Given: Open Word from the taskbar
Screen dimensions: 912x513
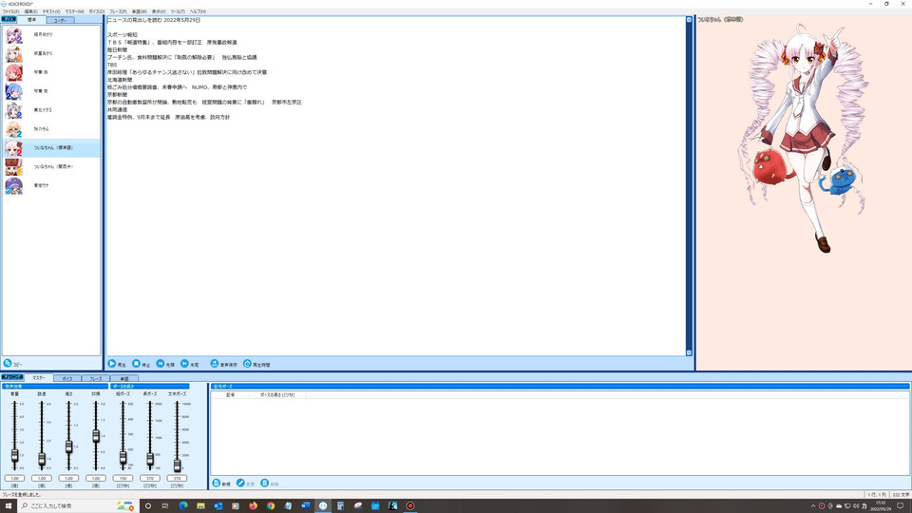Looking at the screenshot, I should pos(305,506).
